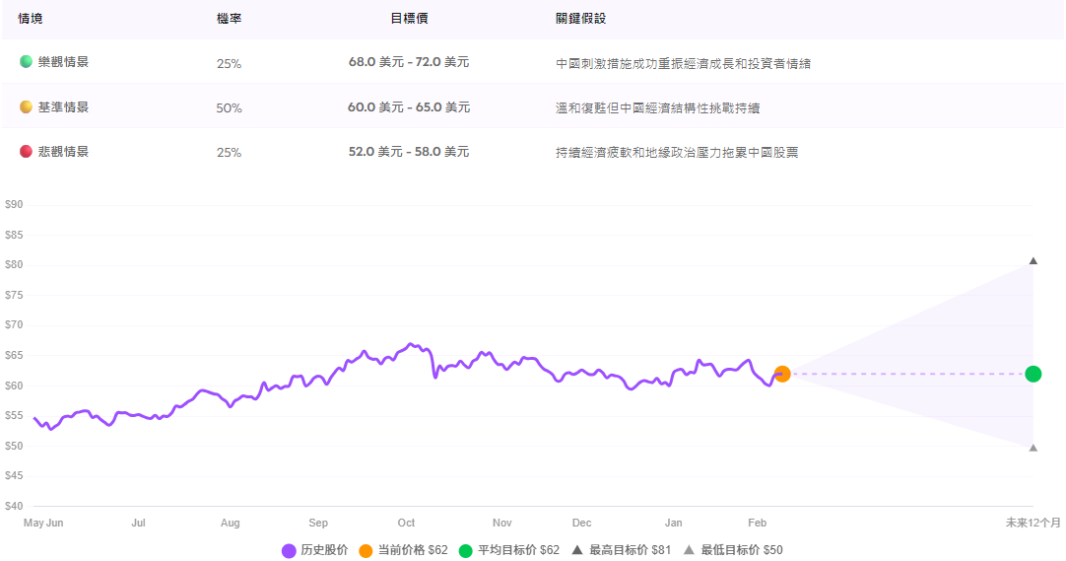
Task: Click the $90 y-axis label
Action: point(14,205)
